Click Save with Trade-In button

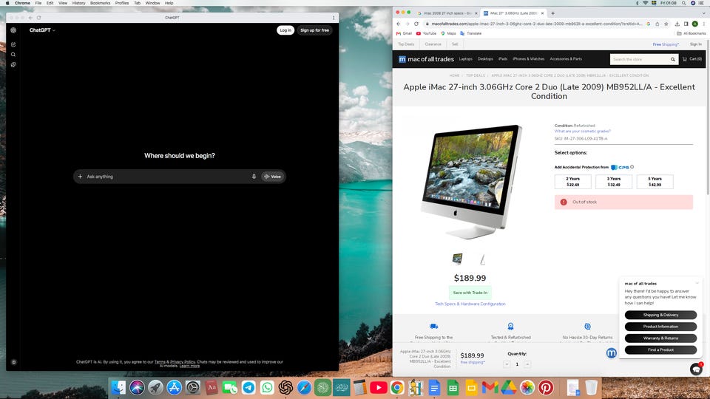[470, 293]
